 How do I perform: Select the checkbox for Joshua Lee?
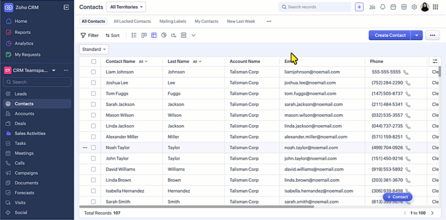[x=93, y=83]
